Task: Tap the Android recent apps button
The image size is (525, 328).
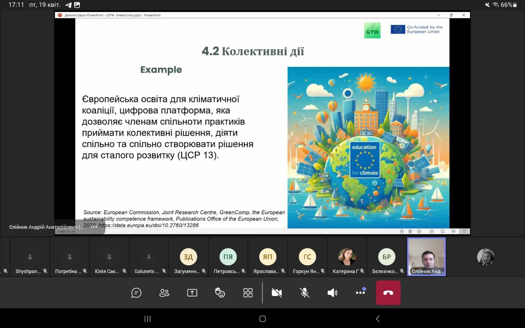Action: pyautogui.click(x=148, y=319)
